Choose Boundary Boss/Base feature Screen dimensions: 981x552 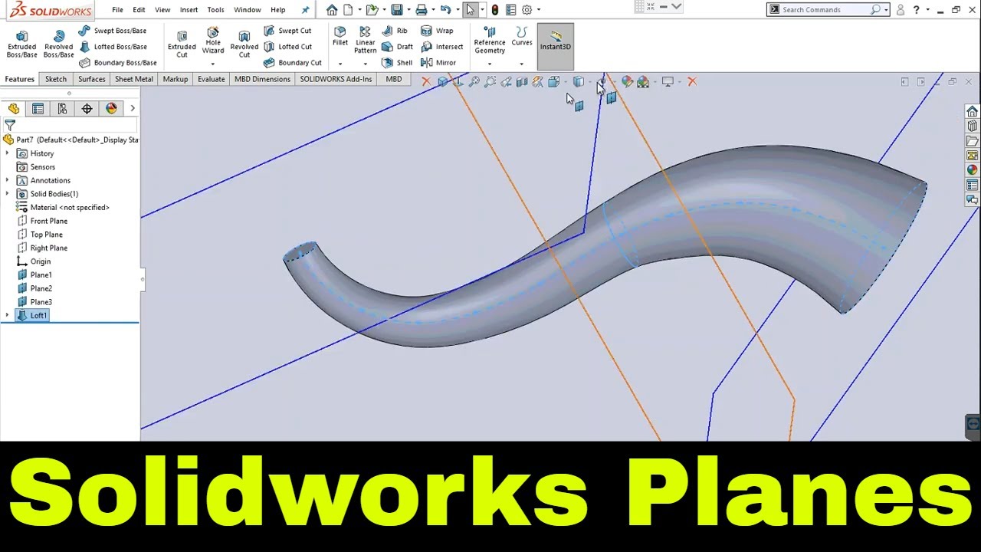(x=118, y=63)
